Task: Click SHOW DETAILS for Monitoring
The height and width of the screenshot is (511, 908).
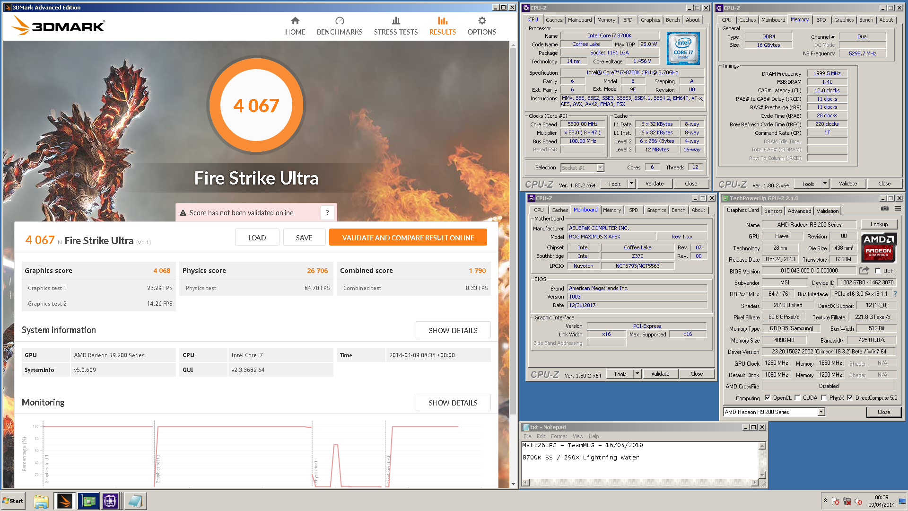Action: pyautogui.click(x=453, y=403)
